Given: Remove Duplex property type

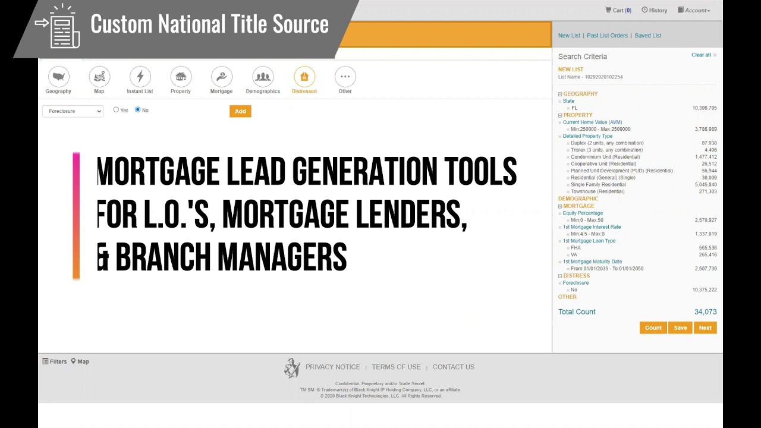Looking at the screenshot, I should coord(568,143).
